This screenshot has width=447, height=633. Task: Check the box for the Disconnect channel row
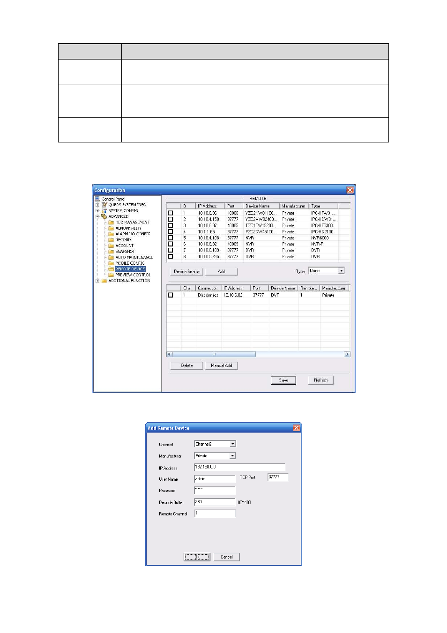pos(171,295)
